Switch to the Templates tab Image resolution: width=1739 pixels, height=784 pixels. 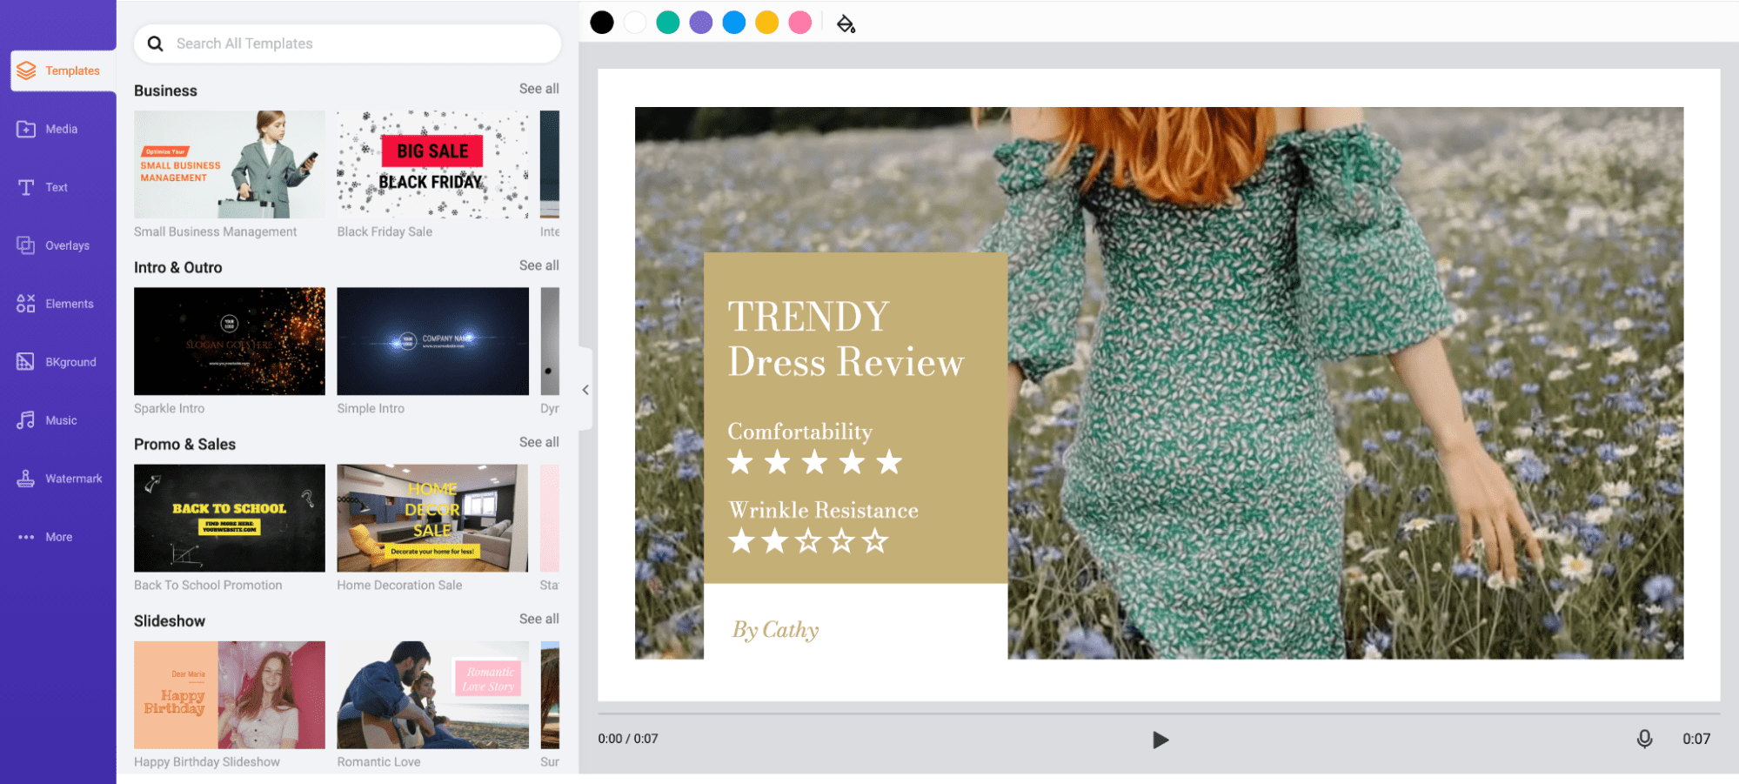(63, 70)
